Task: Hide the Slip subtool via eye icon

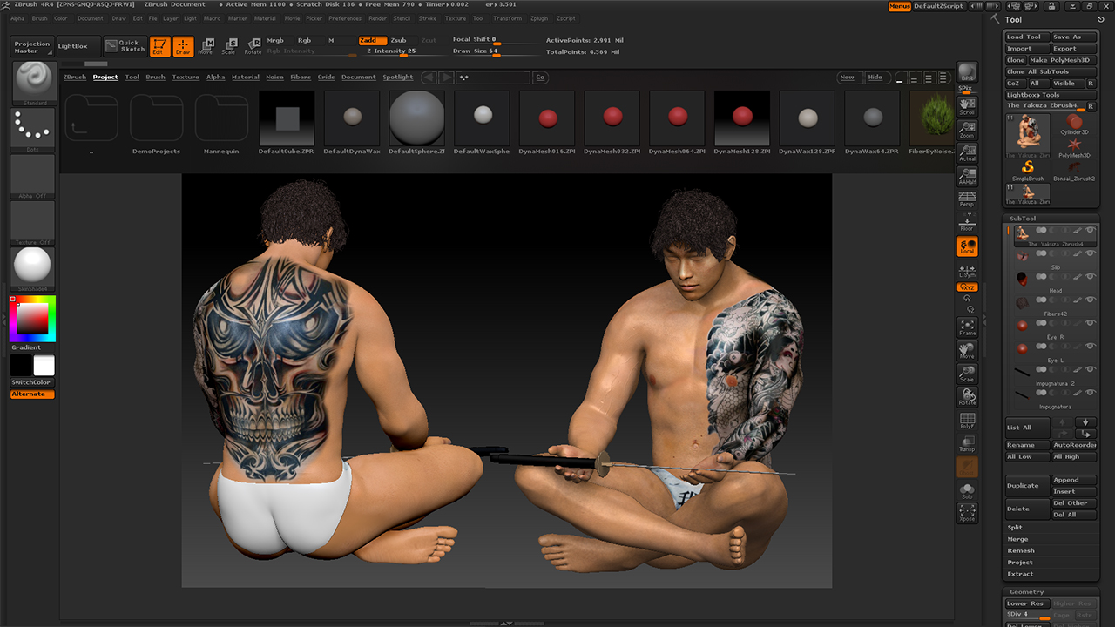Action: 1091,253
